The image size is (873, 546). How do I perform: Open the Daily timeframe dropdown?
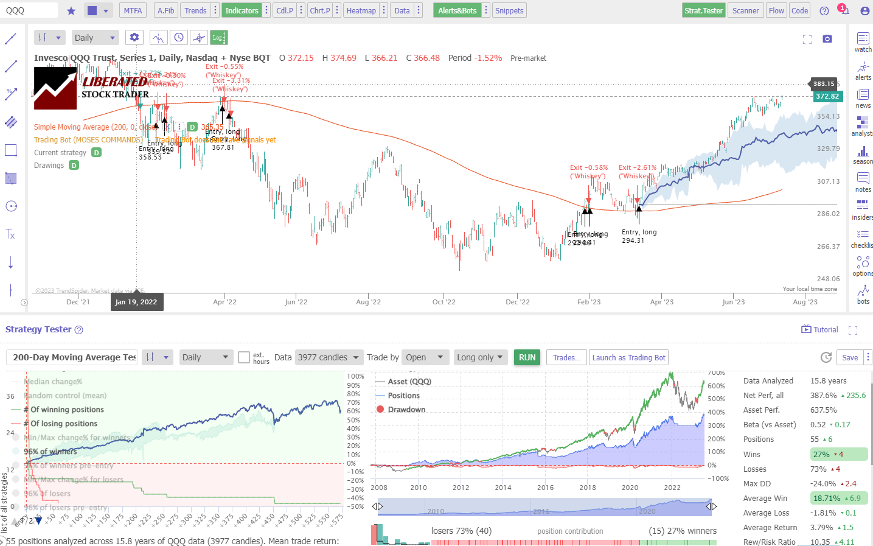click(95, 37)
